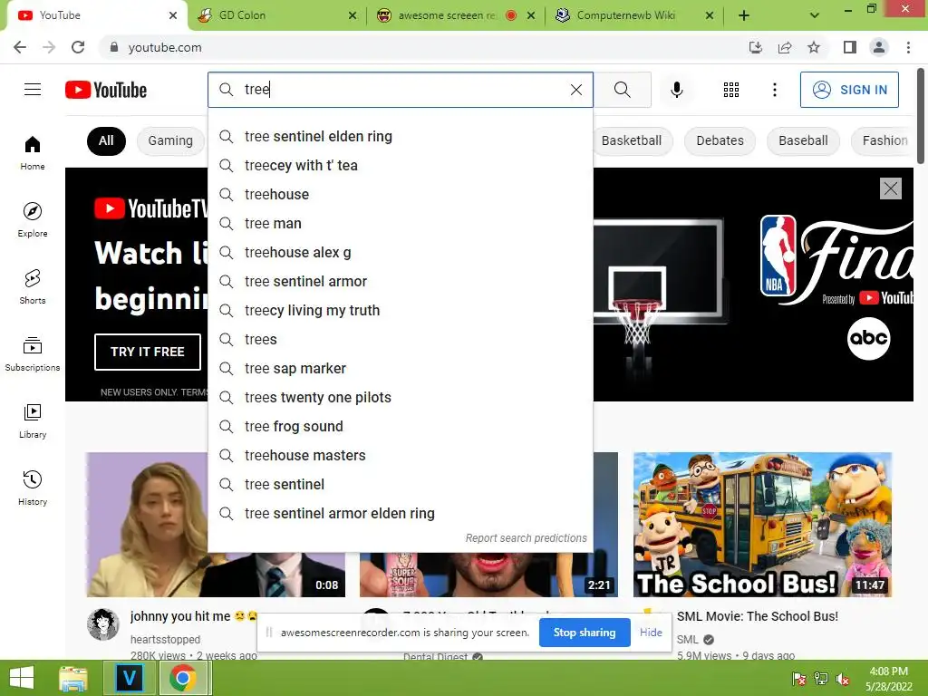Screen dimensions: 928x696
Task: Close the GD Colon tab
Action: coord(353,15)
